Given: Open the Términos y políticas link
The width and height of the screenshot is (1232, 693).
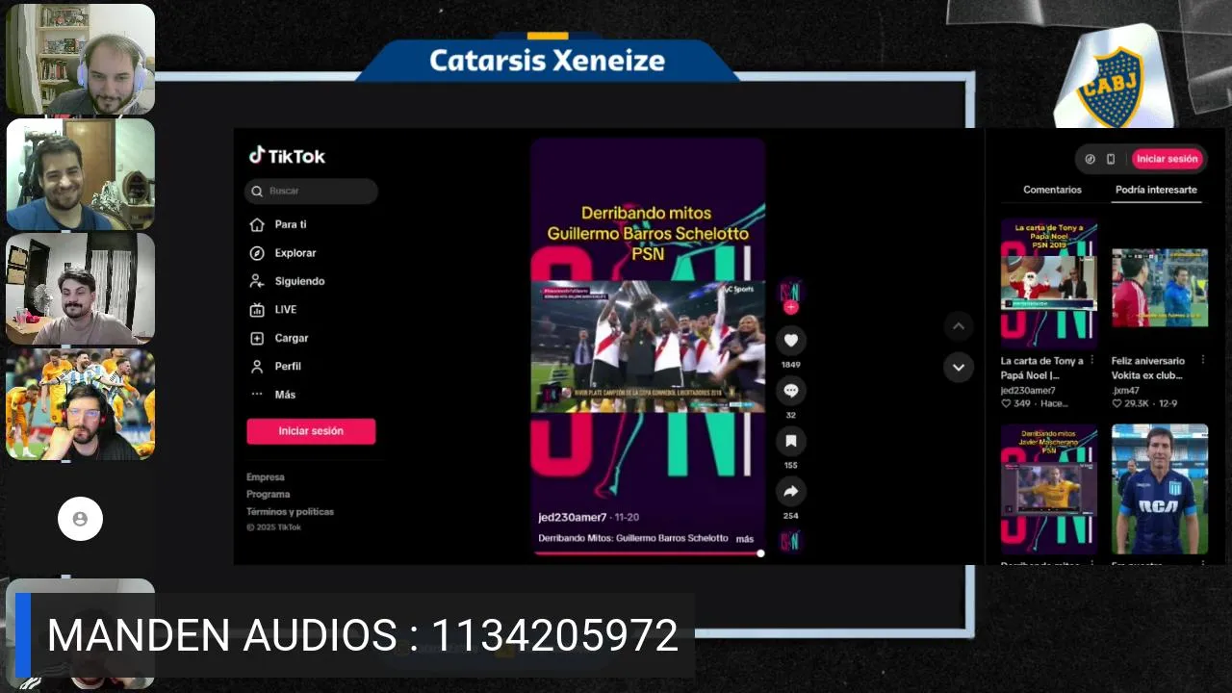Looking at the screenshot, I should pyautogui.click(x=290, y=512).
